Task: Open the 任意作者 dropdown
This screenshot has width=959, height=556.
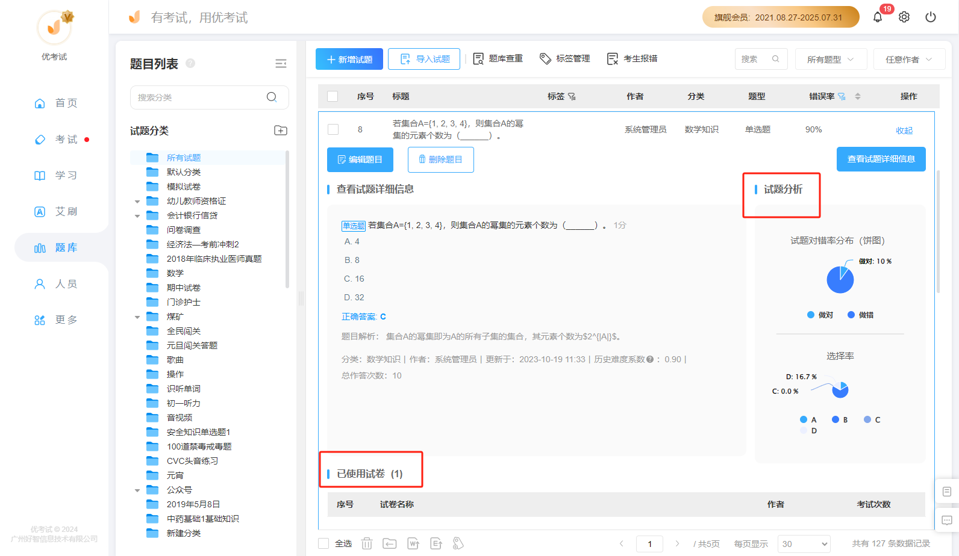Action: click(910, 59)
